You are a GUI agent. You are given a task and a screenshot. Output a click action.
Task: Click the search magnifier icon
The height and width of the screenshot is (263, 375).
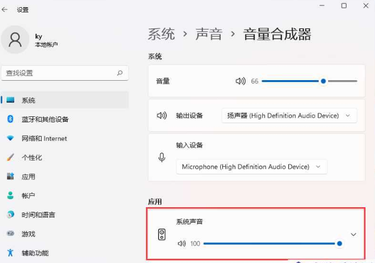pos(120,73)
